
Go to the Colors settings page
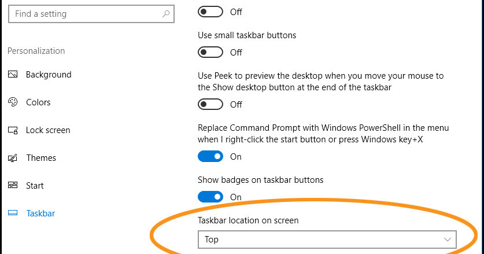point(38,102)
